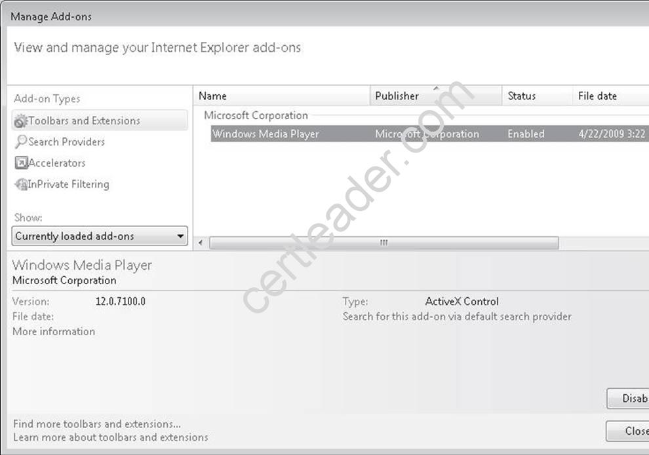Click the horizontal scrollbar thumb
The height and width of the screenshot is (455, 649).
coord(384,243)
